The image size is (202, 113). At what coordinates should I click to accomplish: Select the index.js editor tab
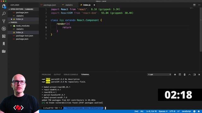tap(87, 5)
